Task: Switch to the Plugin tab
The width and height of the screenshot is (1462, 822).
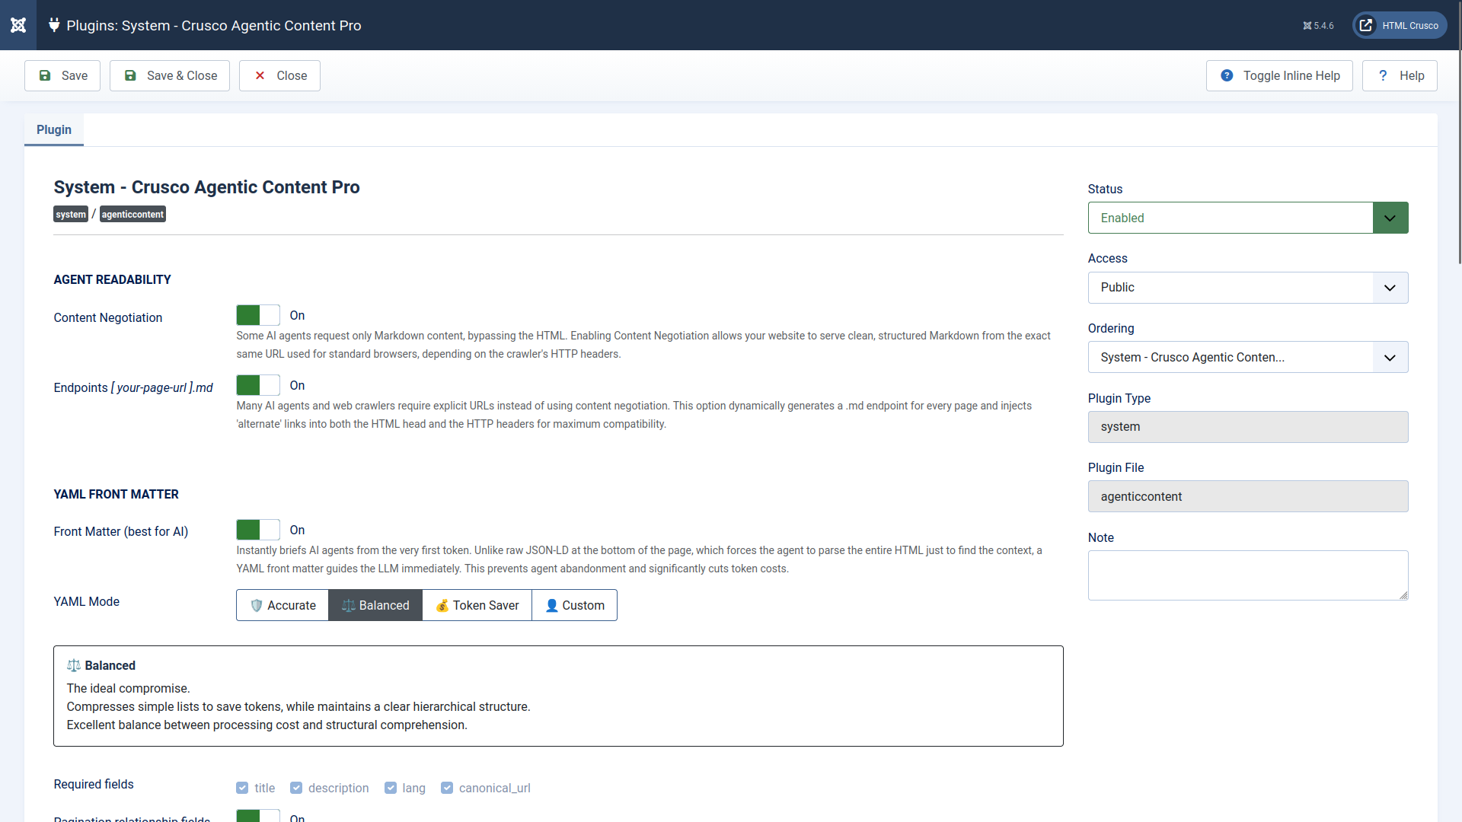Action: pos(54,129)
